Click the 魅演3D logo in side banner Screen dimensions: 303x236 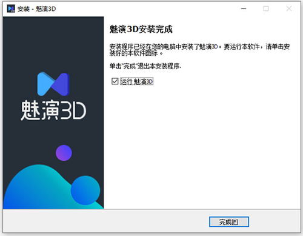click(x=53, y=96)
